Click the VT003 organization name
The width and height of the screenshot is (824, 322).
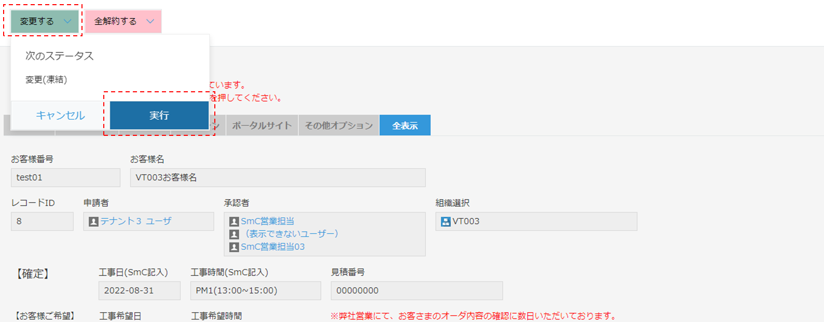tap(466, 221)
